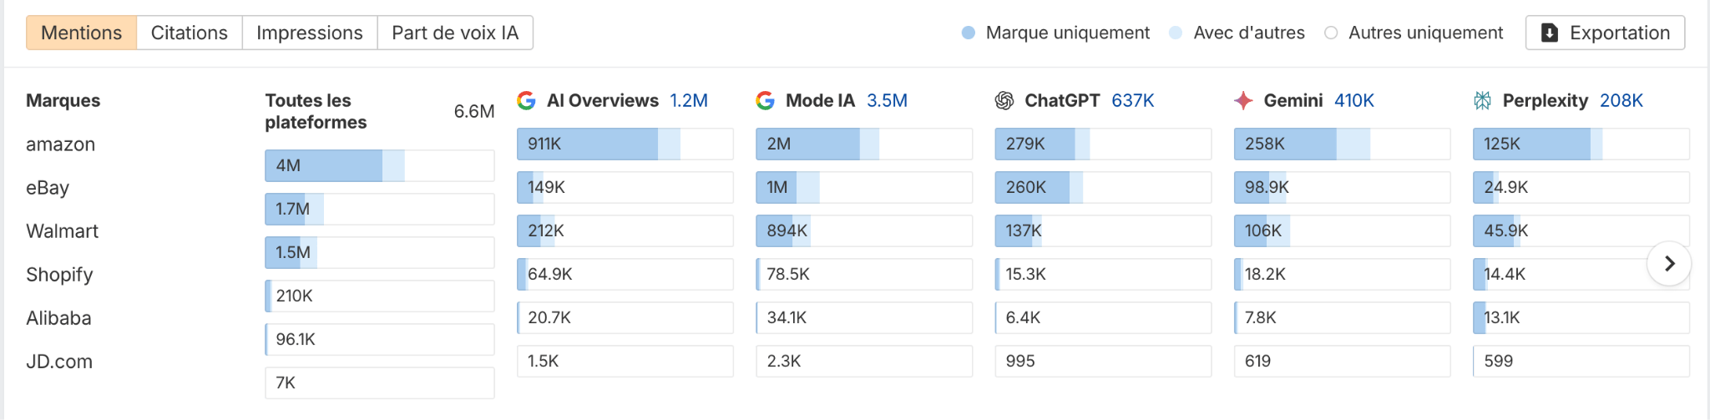Click the 260K ChatGPT bar
This screenshot has height=420, width=1710.
click(x=1103, y=187)
